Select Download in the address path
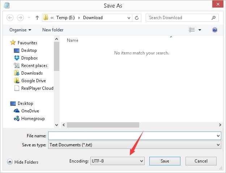Viewport: 226px width, 173px height. (x=93, y=18)
